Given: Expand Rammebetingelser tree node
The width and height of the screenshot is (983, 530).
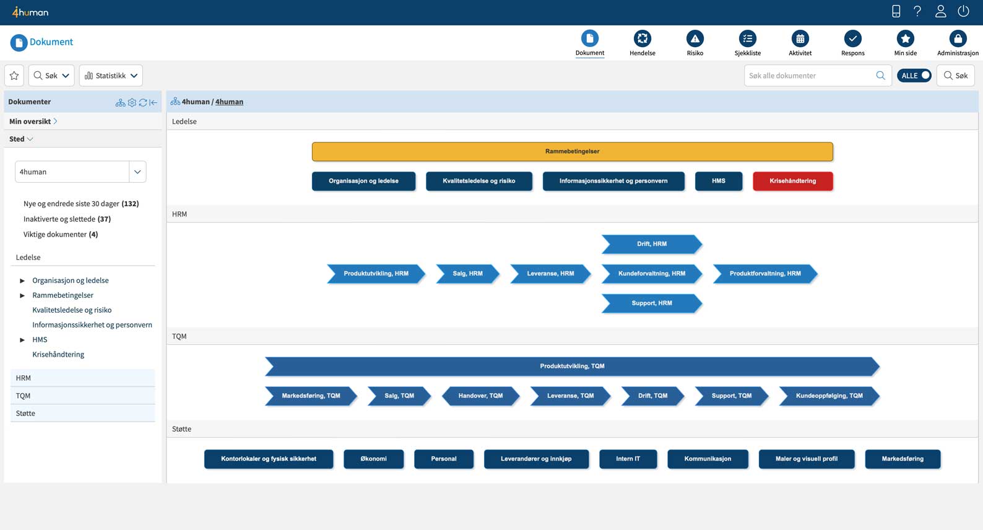Looking at the screenshot, I should (22, 295).
